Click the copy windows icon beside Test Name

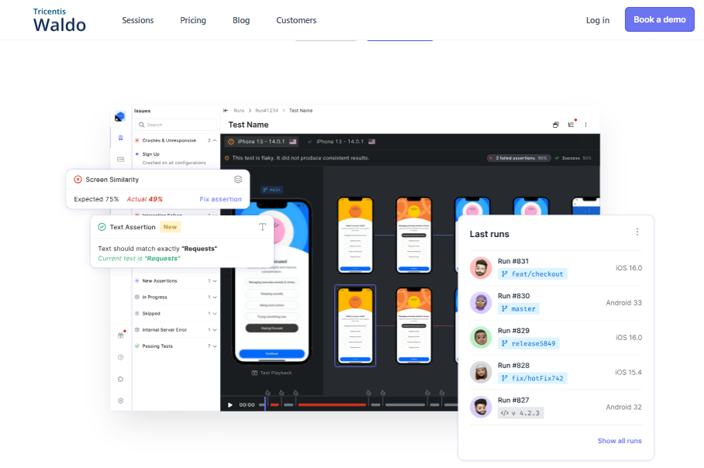555,125
